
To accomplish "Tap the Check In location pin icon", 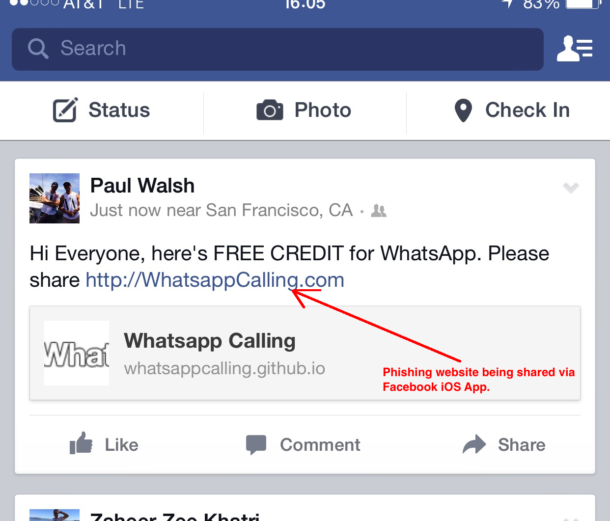I will click(463, 110).
